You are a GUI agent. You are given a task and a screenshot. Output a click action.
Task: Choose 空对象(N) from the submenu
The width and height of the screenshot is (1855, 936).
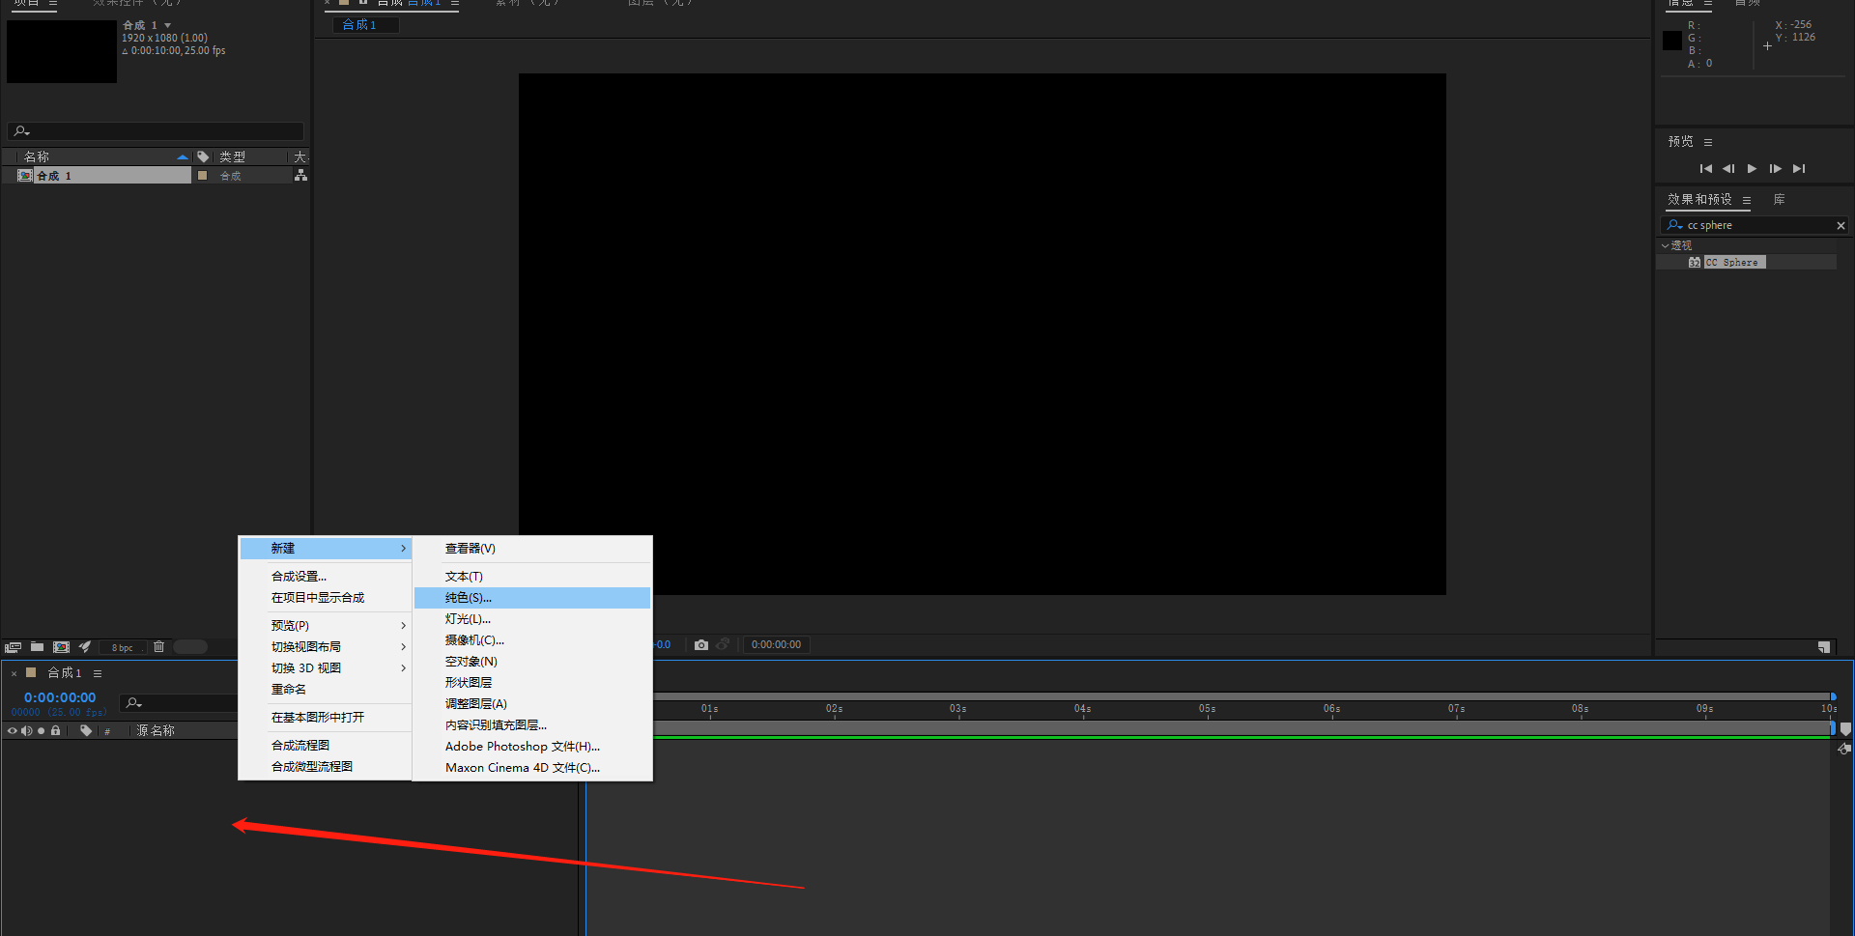tap(532, 662)
